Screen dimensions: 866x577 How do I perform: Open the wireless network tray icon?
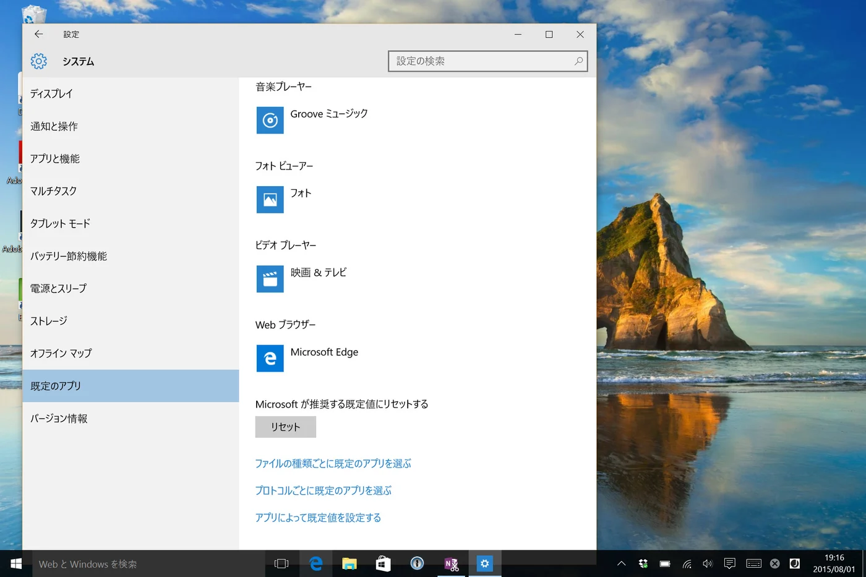687,563
